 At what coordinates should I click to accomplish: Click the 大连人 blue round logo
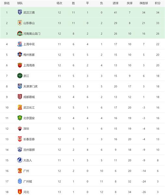(20, 160)
